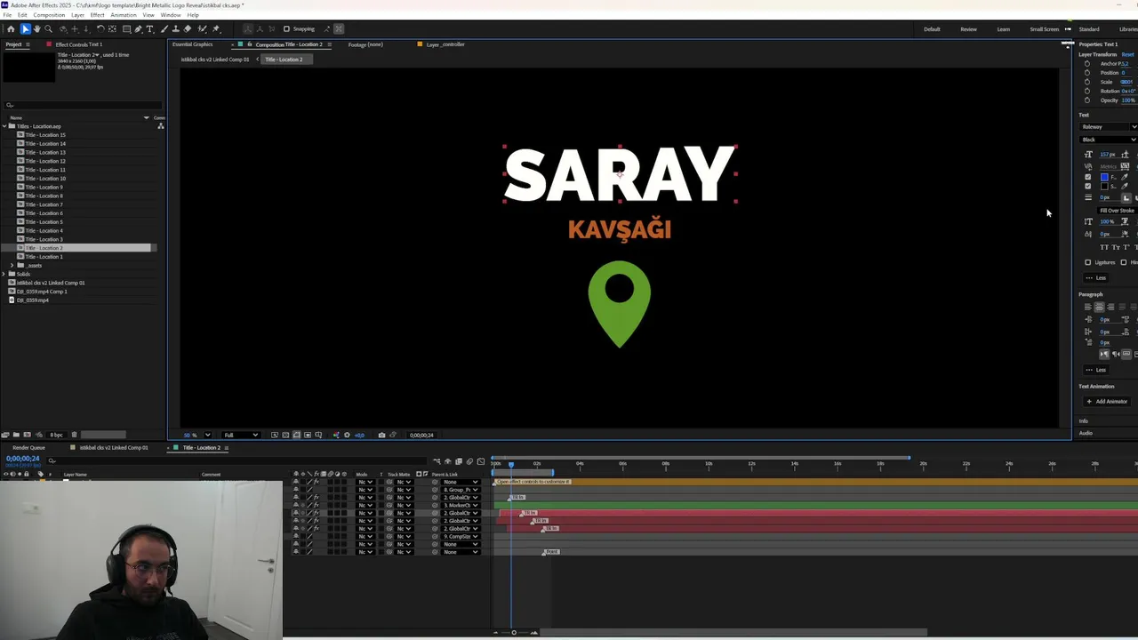Screen dimensions: 1138x640
Task: Click the motion blur enable icon in timeline
Action: 469,461
